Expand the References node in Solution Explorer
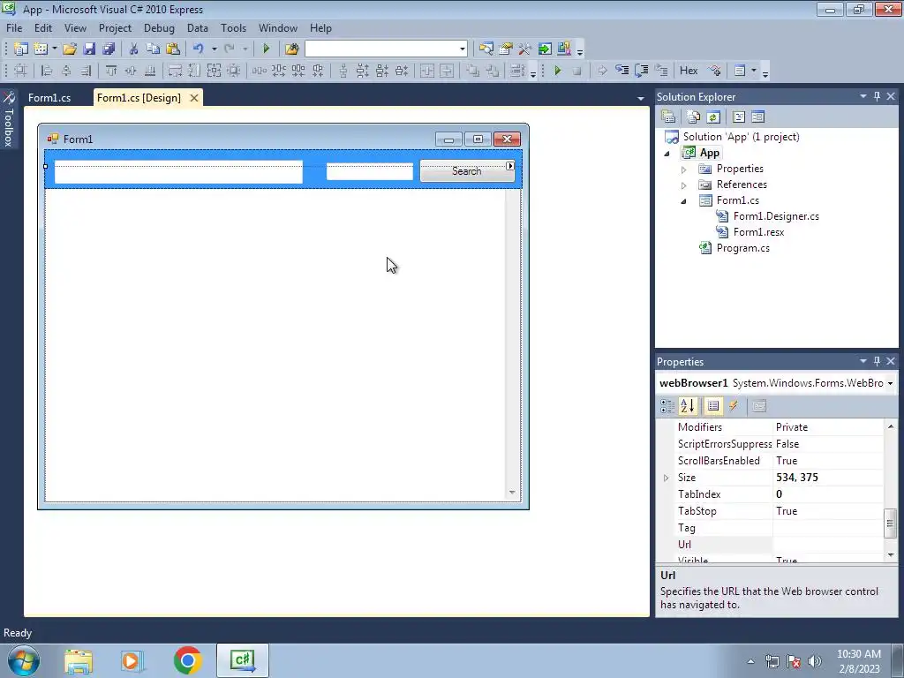 pos(684,185)
